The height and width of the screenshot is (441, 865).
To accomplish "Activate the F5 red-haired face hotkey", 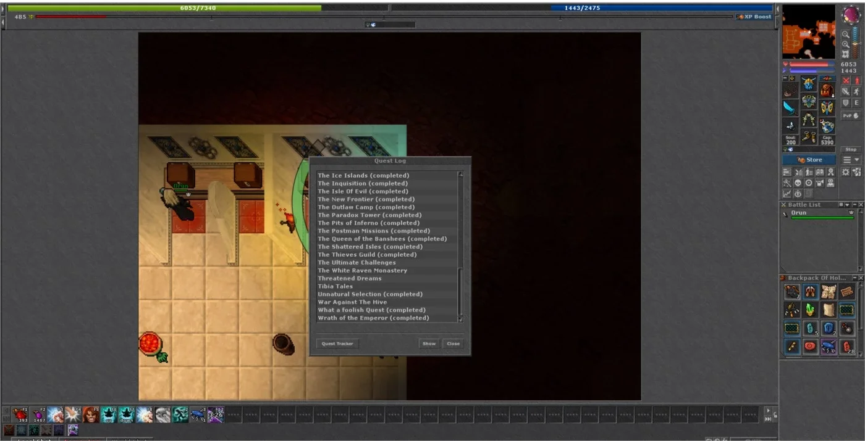I will pos(91,415).
